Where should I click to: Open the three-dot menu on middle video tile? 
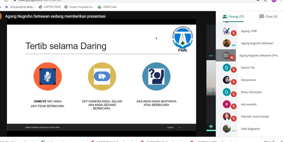[211, 91]
